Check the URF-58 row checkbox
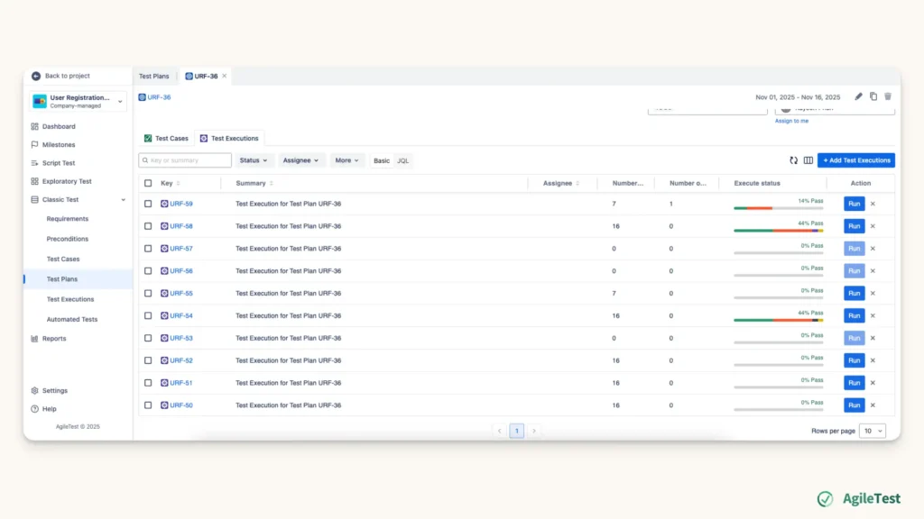 click(148, 226)
